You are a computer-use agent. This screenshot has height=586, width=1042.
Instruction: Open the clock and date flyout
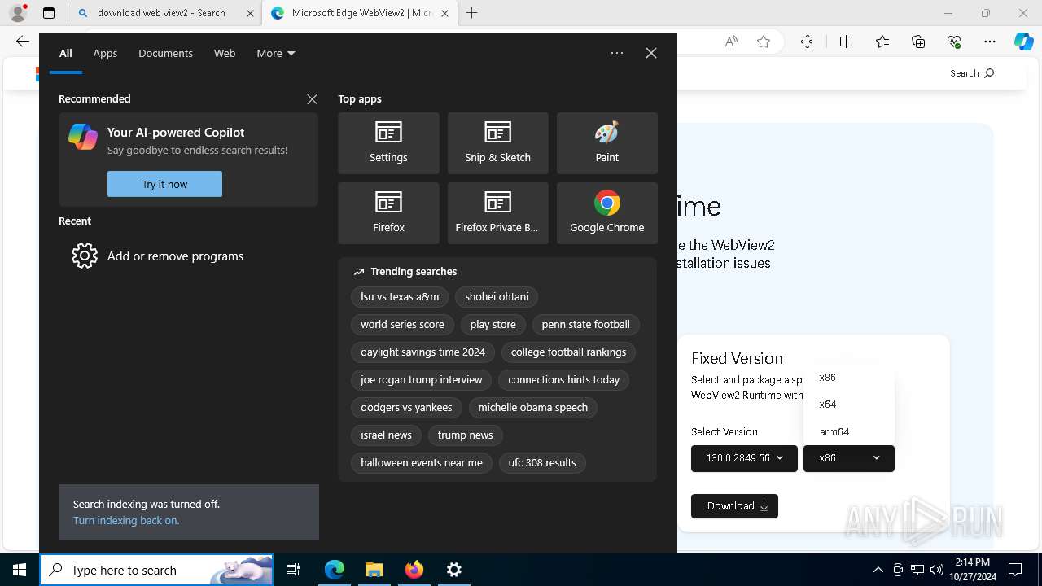point(972,570)
